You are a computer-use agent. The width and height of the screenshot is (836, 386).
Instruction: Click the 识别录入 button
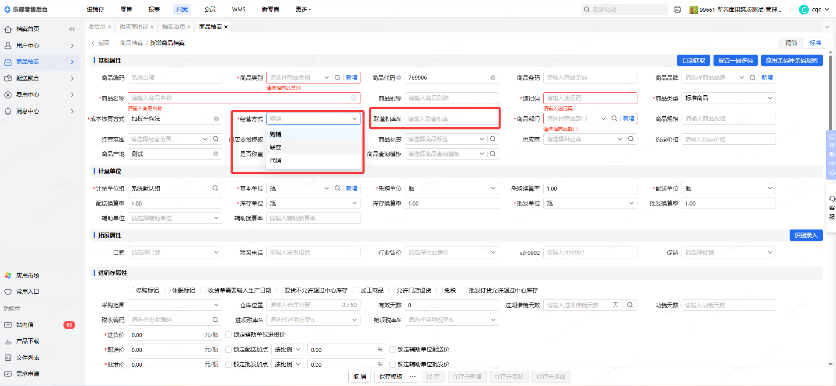pyautogui.click(x=806, y=235)
